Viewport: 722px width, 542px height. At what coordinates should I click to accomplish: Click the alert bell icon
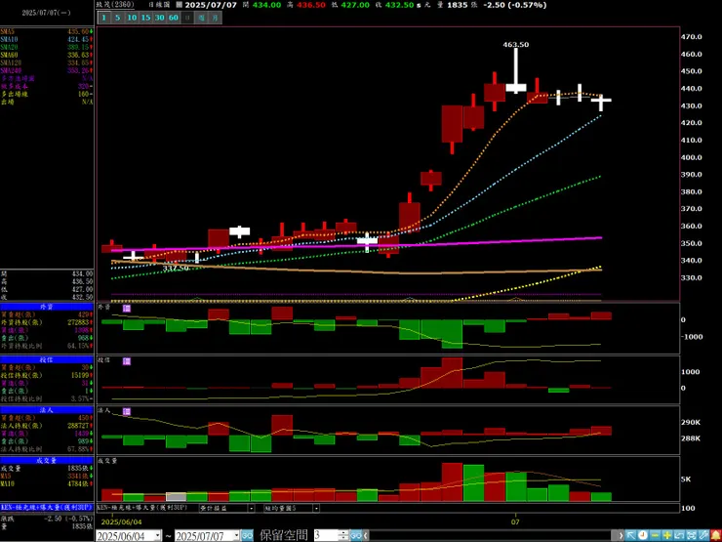pyautogui.click(x=715, y=535)
